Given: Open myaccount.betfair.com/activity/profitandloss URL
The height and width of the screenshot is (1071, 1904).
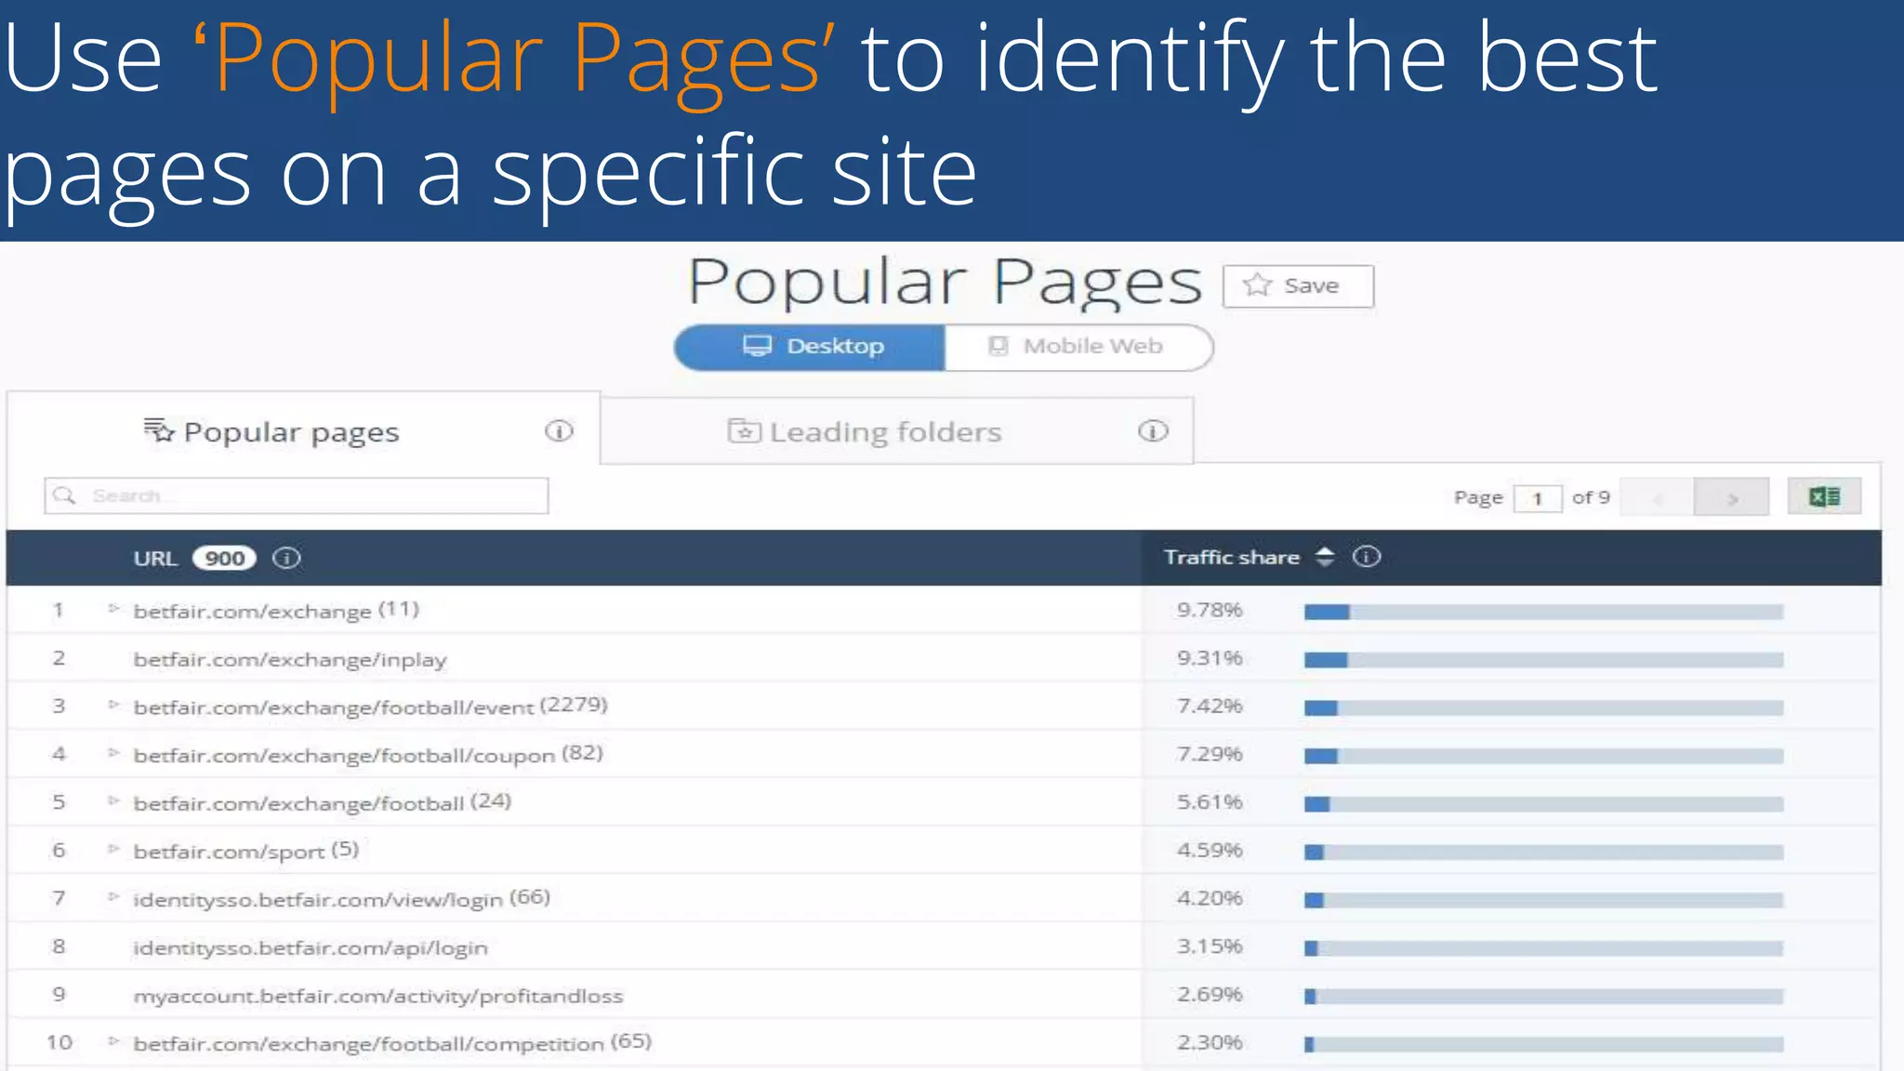Looking at the screenshot, I should (x=378, y=996).
